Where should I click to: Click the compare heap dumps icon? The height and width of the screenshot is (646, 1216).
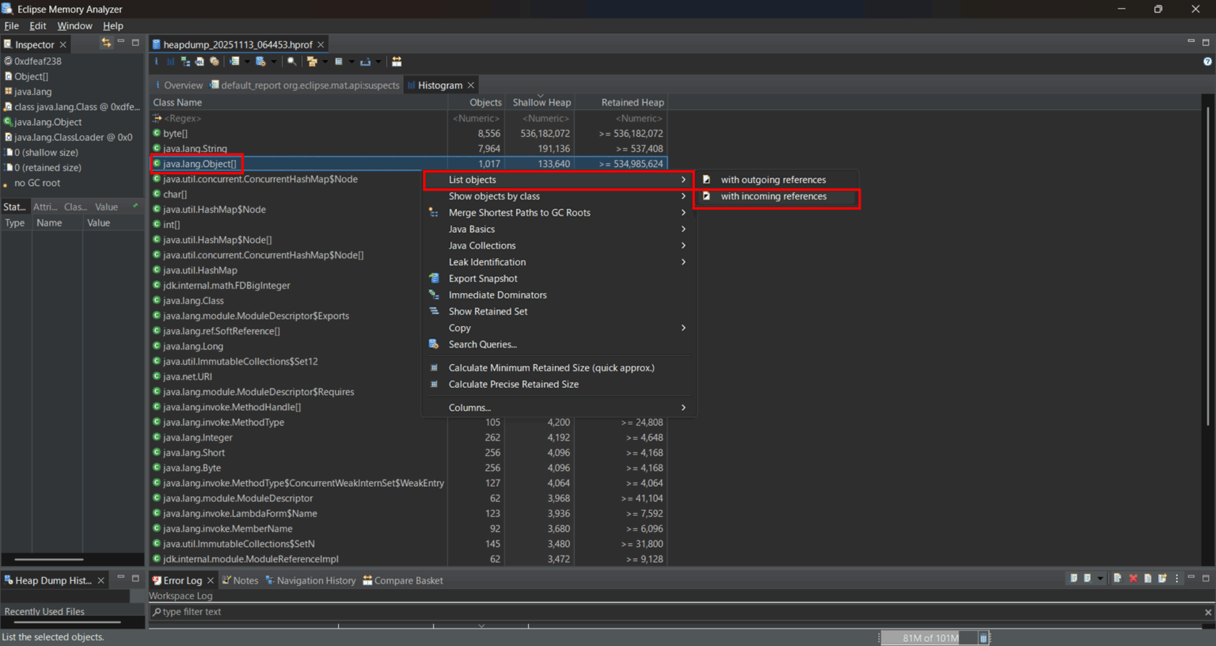(x=397, y=61)
